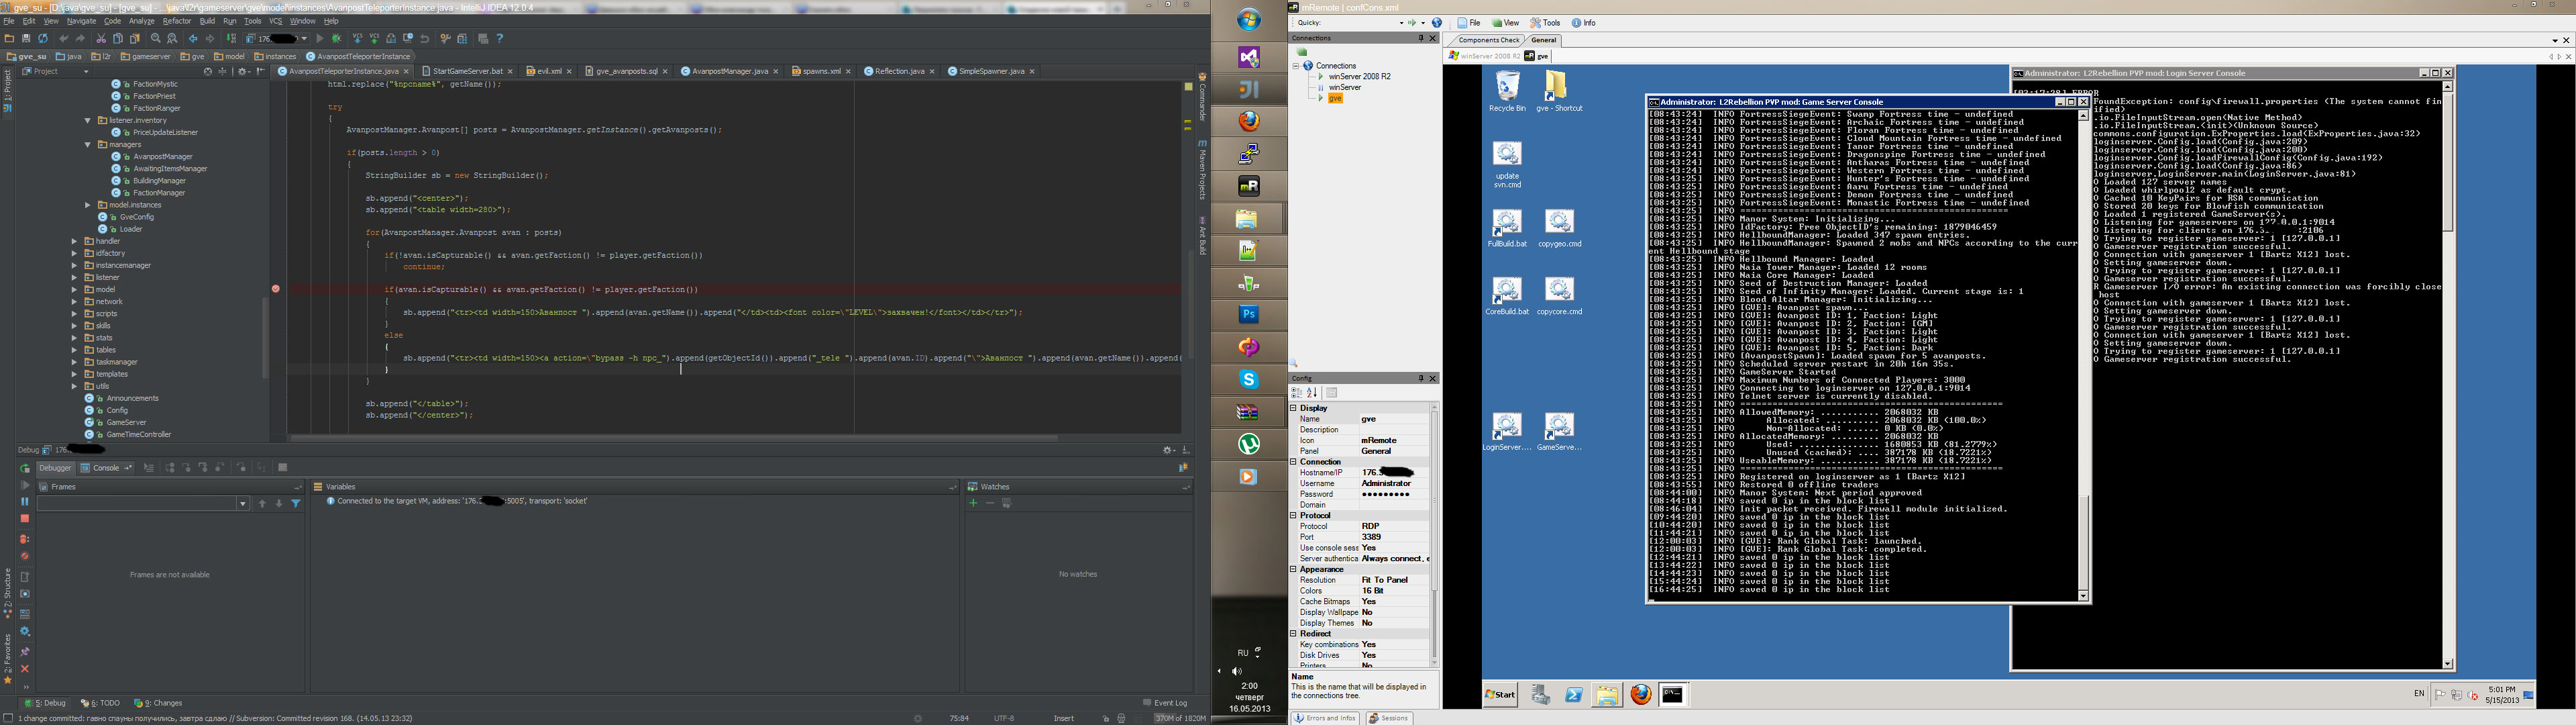The height and width of the screenshot is (725, 2576).
Task: Click Make Project icon in IntelliJ toolbar
Action: (231, 39)
